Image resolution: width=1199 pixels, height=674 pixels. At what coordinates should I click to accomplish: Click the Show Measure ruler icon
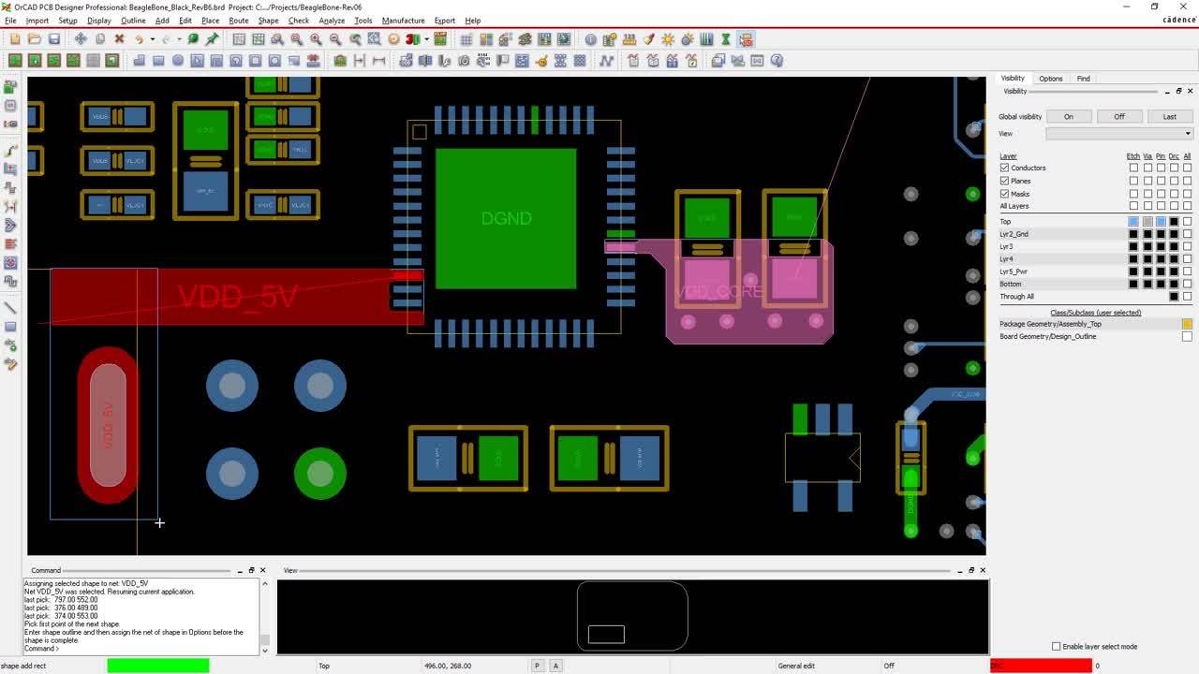[629, 39]
